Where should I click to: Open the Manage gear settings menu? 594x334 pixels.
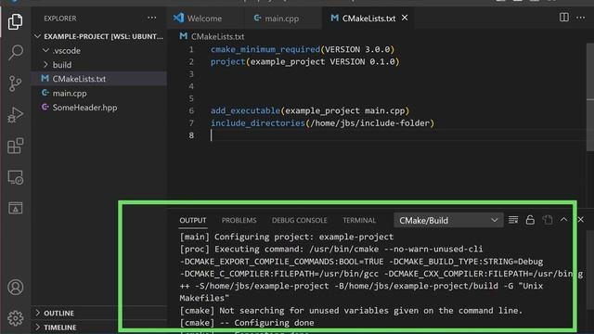tap(15, 318)
